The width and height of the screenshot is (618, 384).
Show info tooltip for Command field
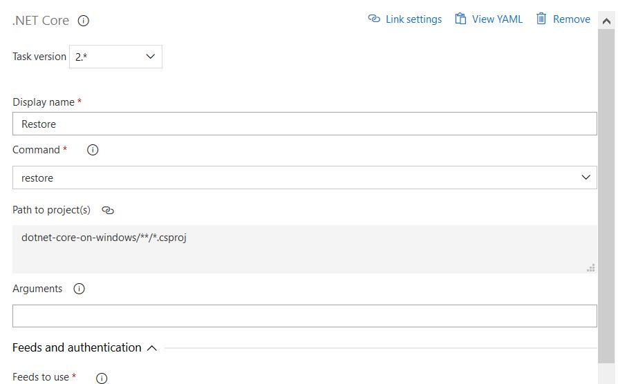(93, 150)
